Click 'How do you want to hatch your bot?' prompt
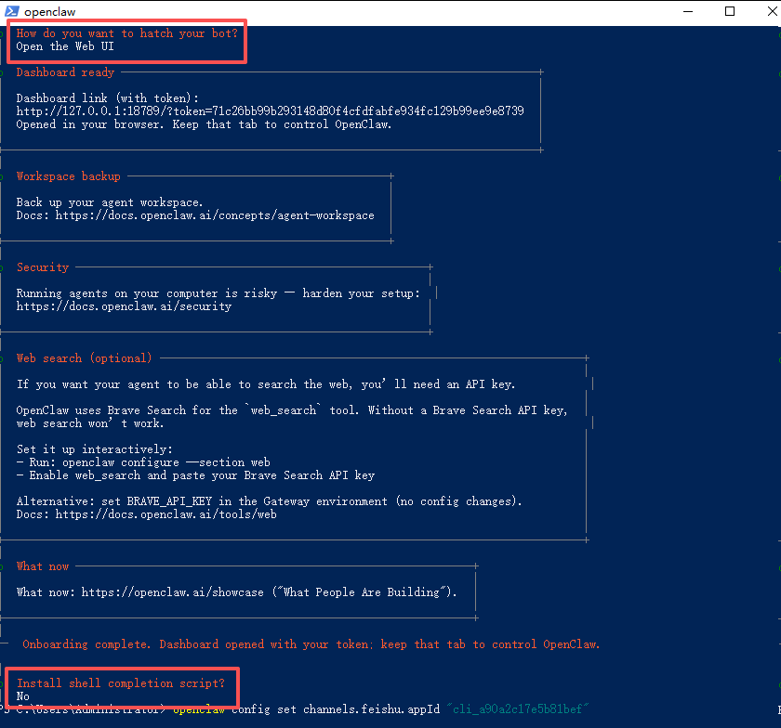Image resolution: width=781 pixels, height=728 pixels. (x=127, y=33)
